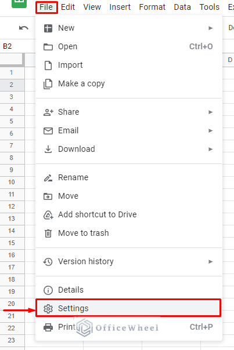Image resolution: width=234 pixels, height=350 pixels.
Task: Click the select-all corner box
Action: (12, 60)
